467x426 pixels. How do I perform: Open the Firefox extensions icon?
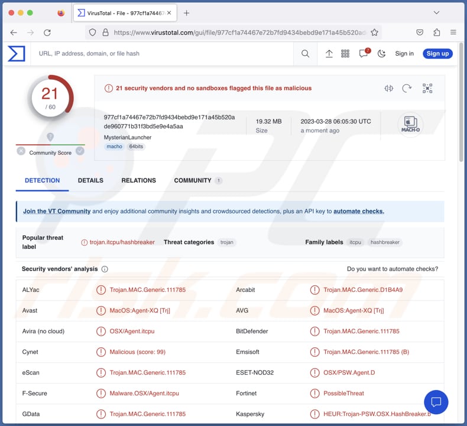tap(437, 32)
